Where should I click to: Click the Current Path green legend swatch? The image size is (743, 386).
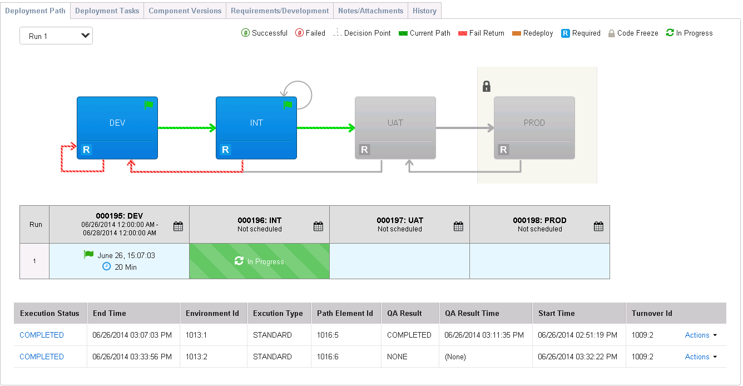(x=403, y=33)
